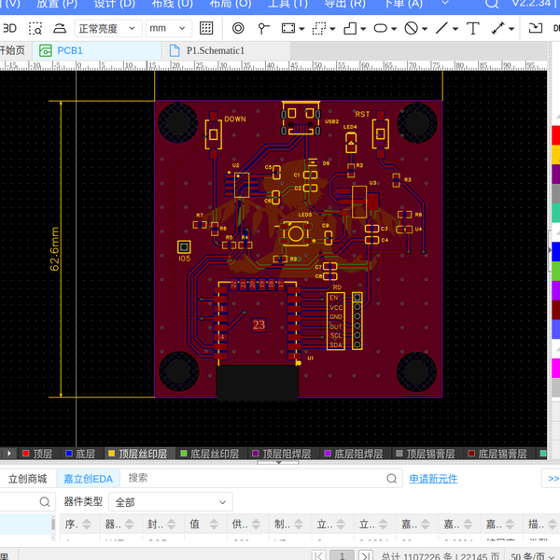Image resolution: width=560 pixels, height=560 pixels.
Task: Select the dimension measurement tool
Action: pyautogui.click(x=497, y=28)
